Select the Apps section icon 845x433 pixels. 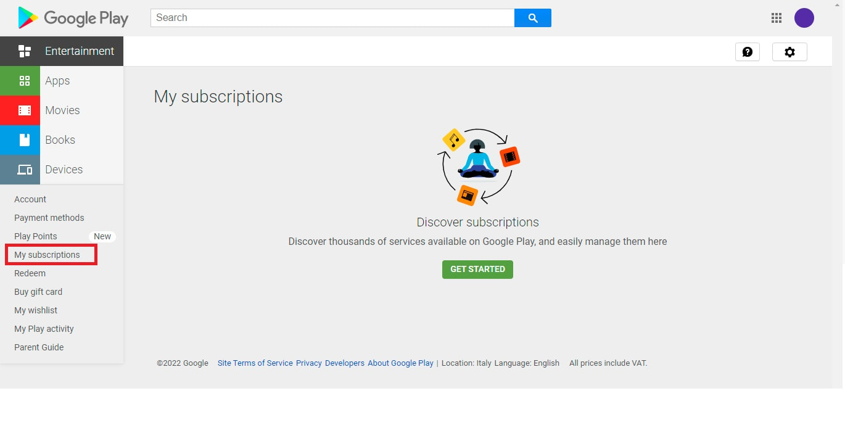[x=25, y=81]
